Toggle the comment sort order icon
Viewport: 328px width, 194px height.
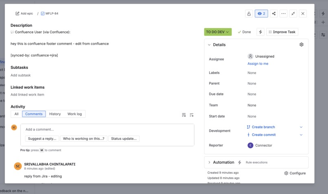[x=191, y=115]
